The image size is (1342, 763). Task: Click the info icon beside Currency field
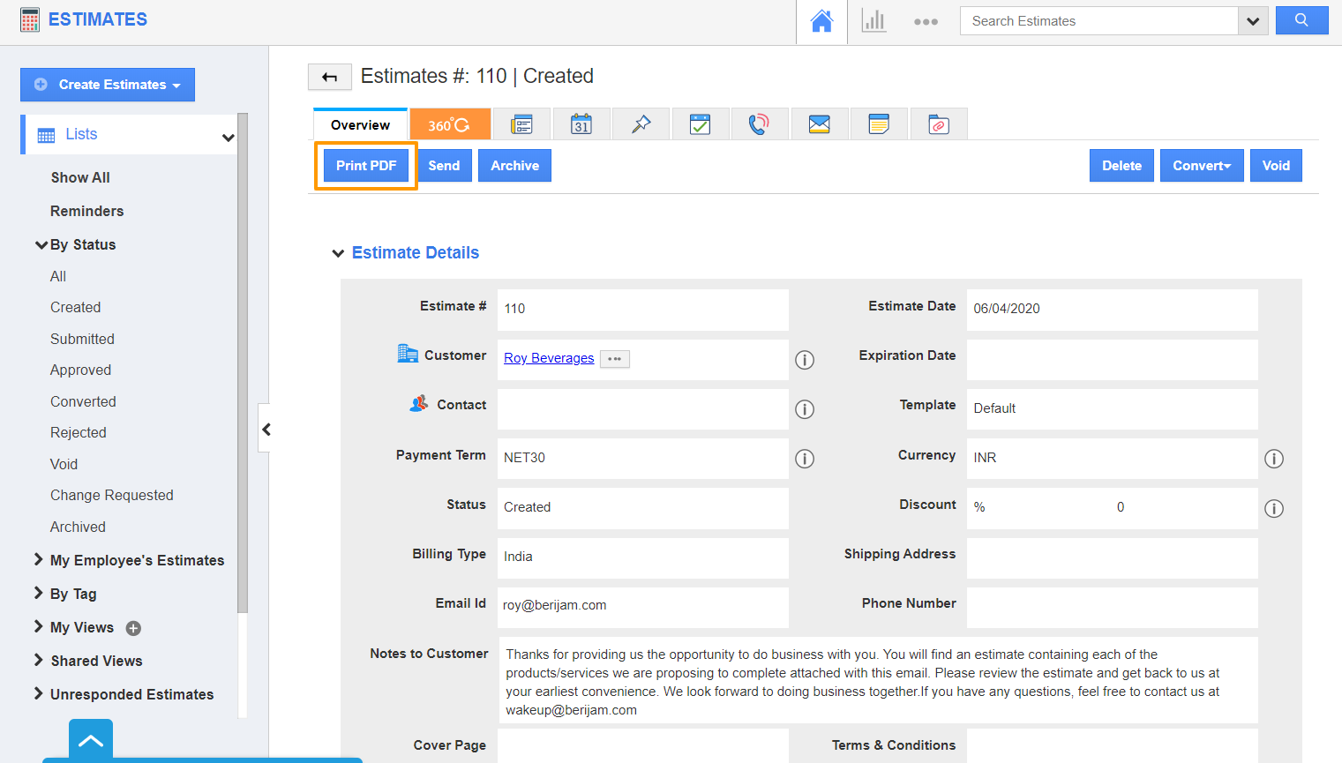pos(1274,459)
